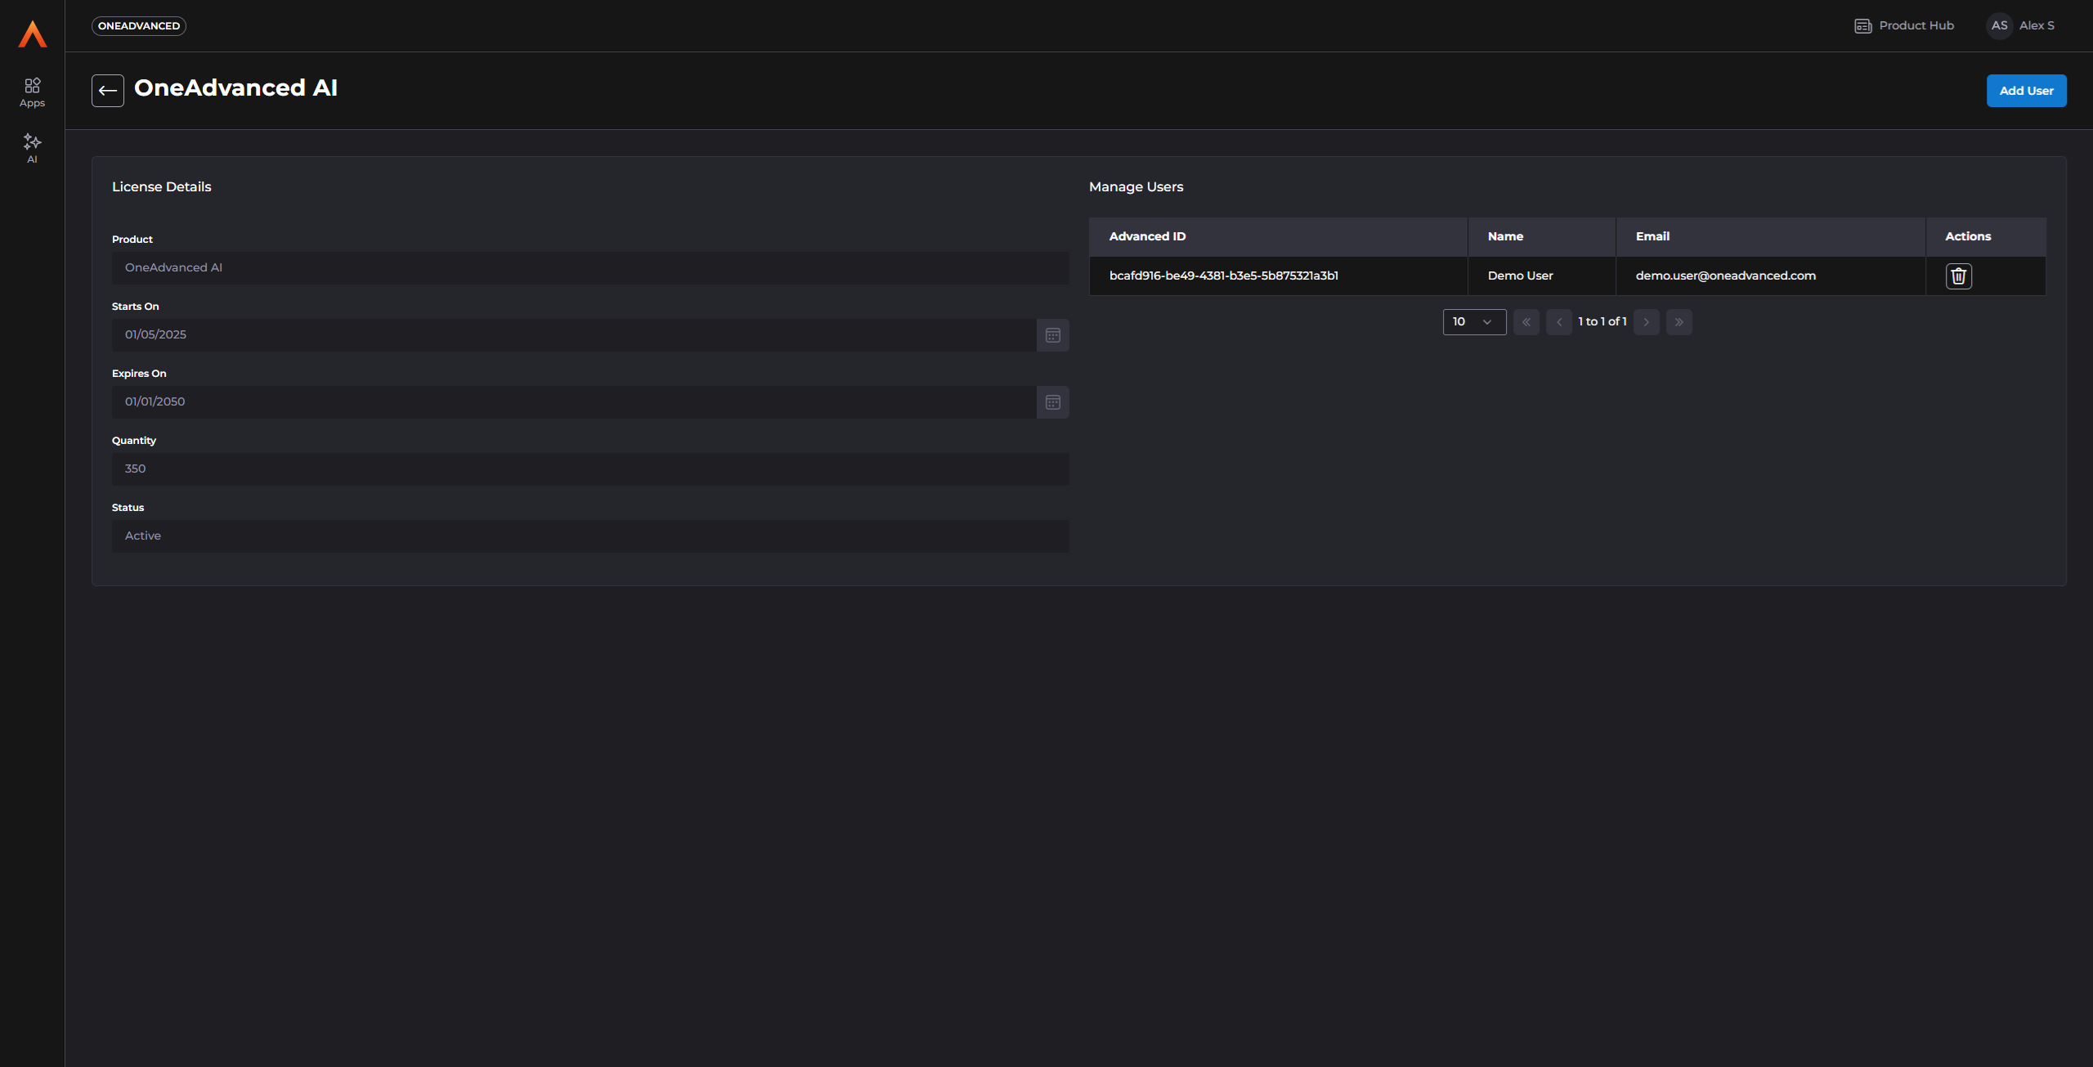Click the License Details heading
2093x1067 pixels.
pos(161,187)
